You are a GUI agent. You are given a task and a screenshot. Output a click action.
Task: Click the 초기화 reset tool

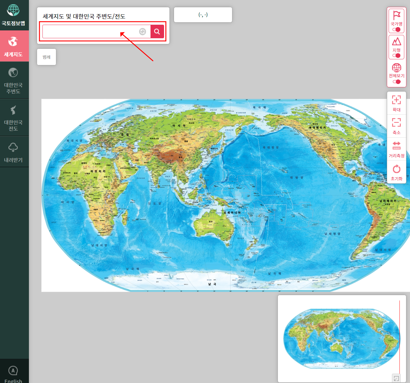click(x=396, y=172)
